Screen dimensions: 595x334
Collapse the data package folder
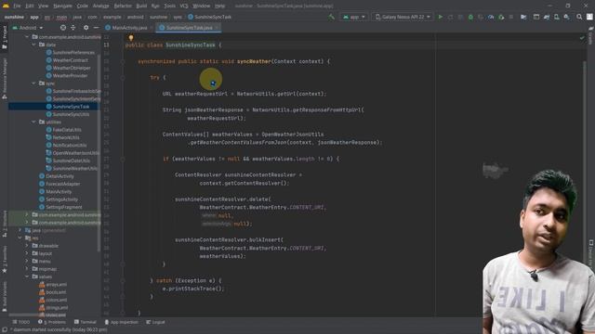pos(33,45)
